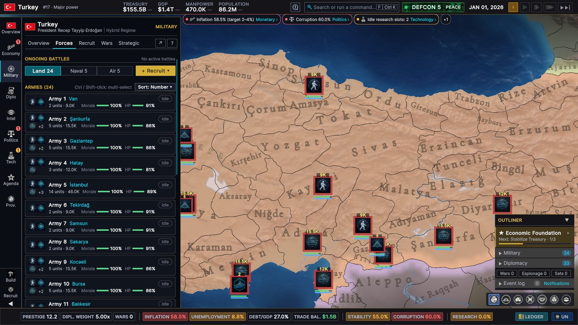Open the Recruit sidebar icon
The width and height of the screenshot is (578, 325).
point(10,292)
